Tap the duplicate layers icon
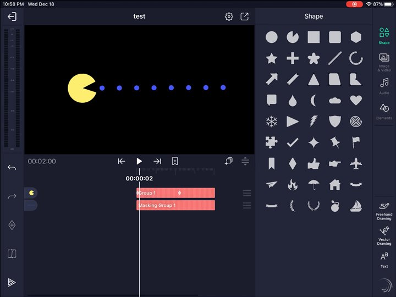The image size is (396, 297). (x=229, y=161)
